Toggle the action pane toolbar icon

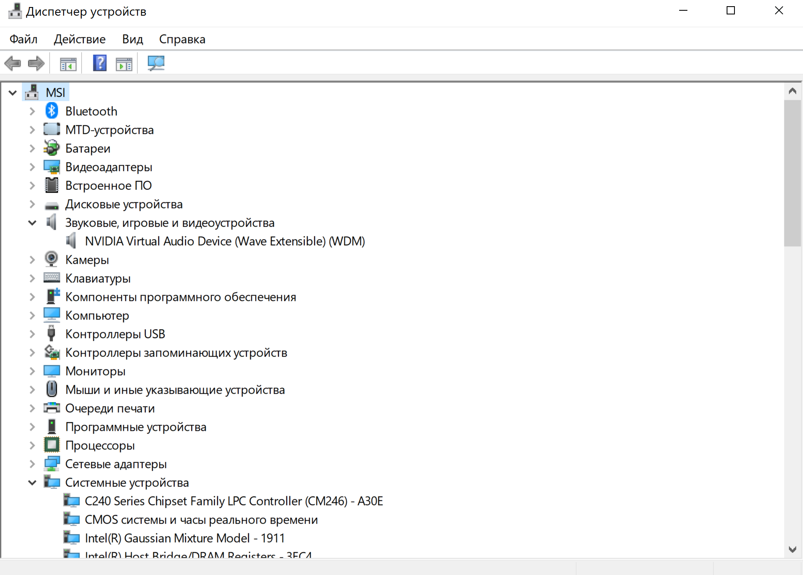pyautogui.click(x=124, y=64)
